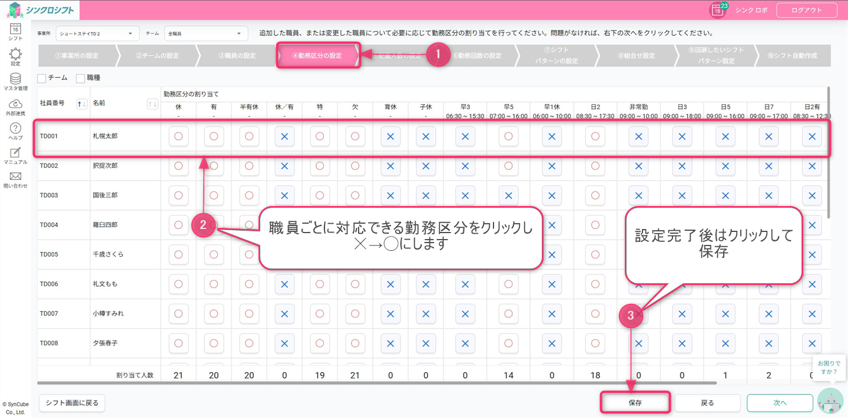Image resolution: width=848 pixels, height=418 pixels.
Task: Open マスタ管理 database icon
Action: pyautogui.click(x=16, y=79)
